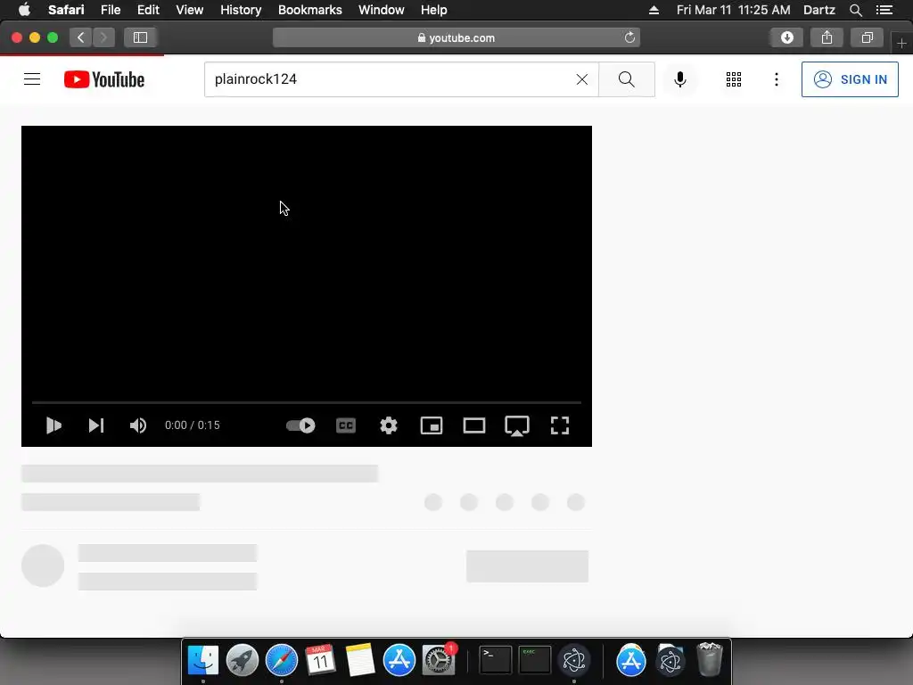Open Trash in the Dock

(709, 659)
